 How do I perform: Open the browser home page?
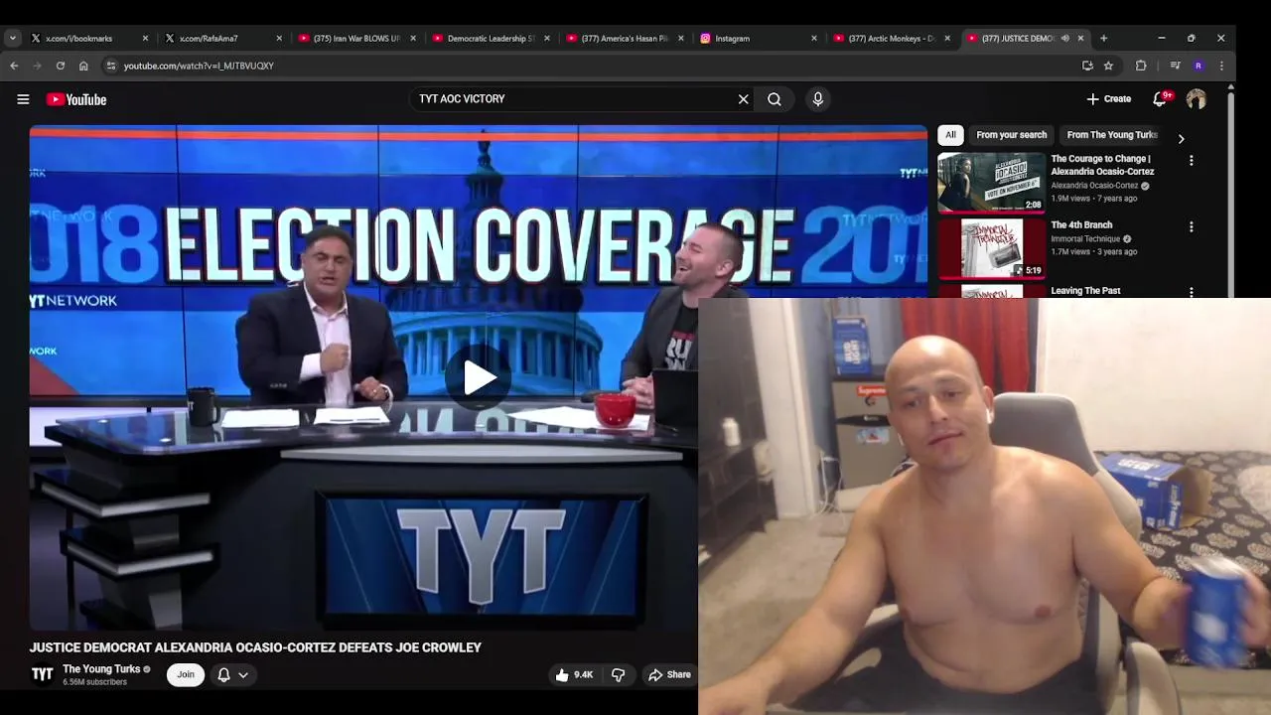(x=83, y=66)
